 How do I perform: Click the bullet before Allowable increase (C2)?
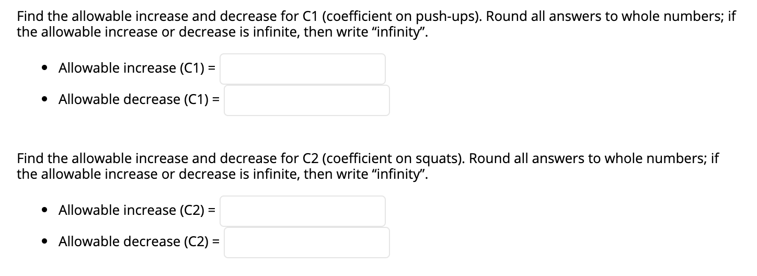(46, 211)
